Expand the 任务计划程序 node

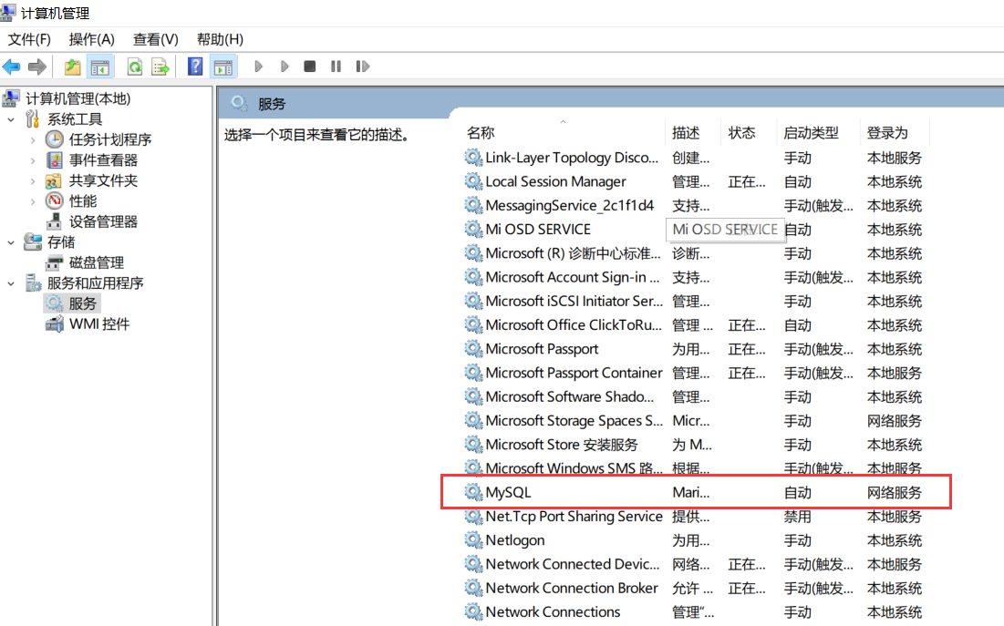[x=33, y=139]
